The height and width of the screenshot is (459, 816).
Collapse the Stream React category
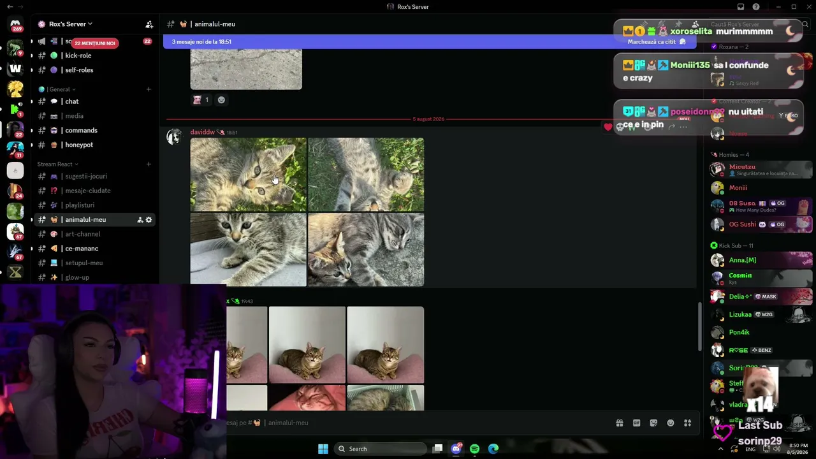pyautogui.click(x=58, y=164)
